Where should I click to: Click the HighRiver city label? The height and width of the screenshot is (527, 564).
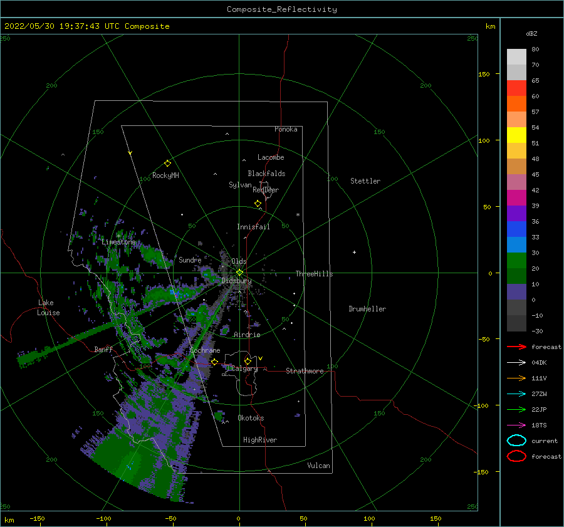click(260, 440)
